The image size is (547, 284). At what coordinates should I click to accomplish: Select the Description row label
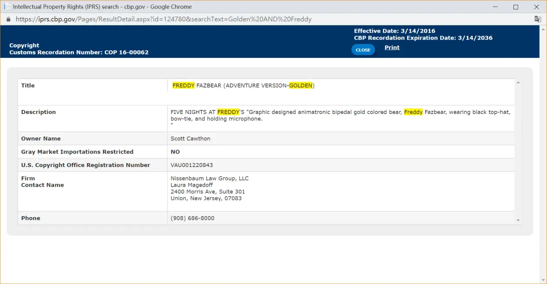pos(38,112)
